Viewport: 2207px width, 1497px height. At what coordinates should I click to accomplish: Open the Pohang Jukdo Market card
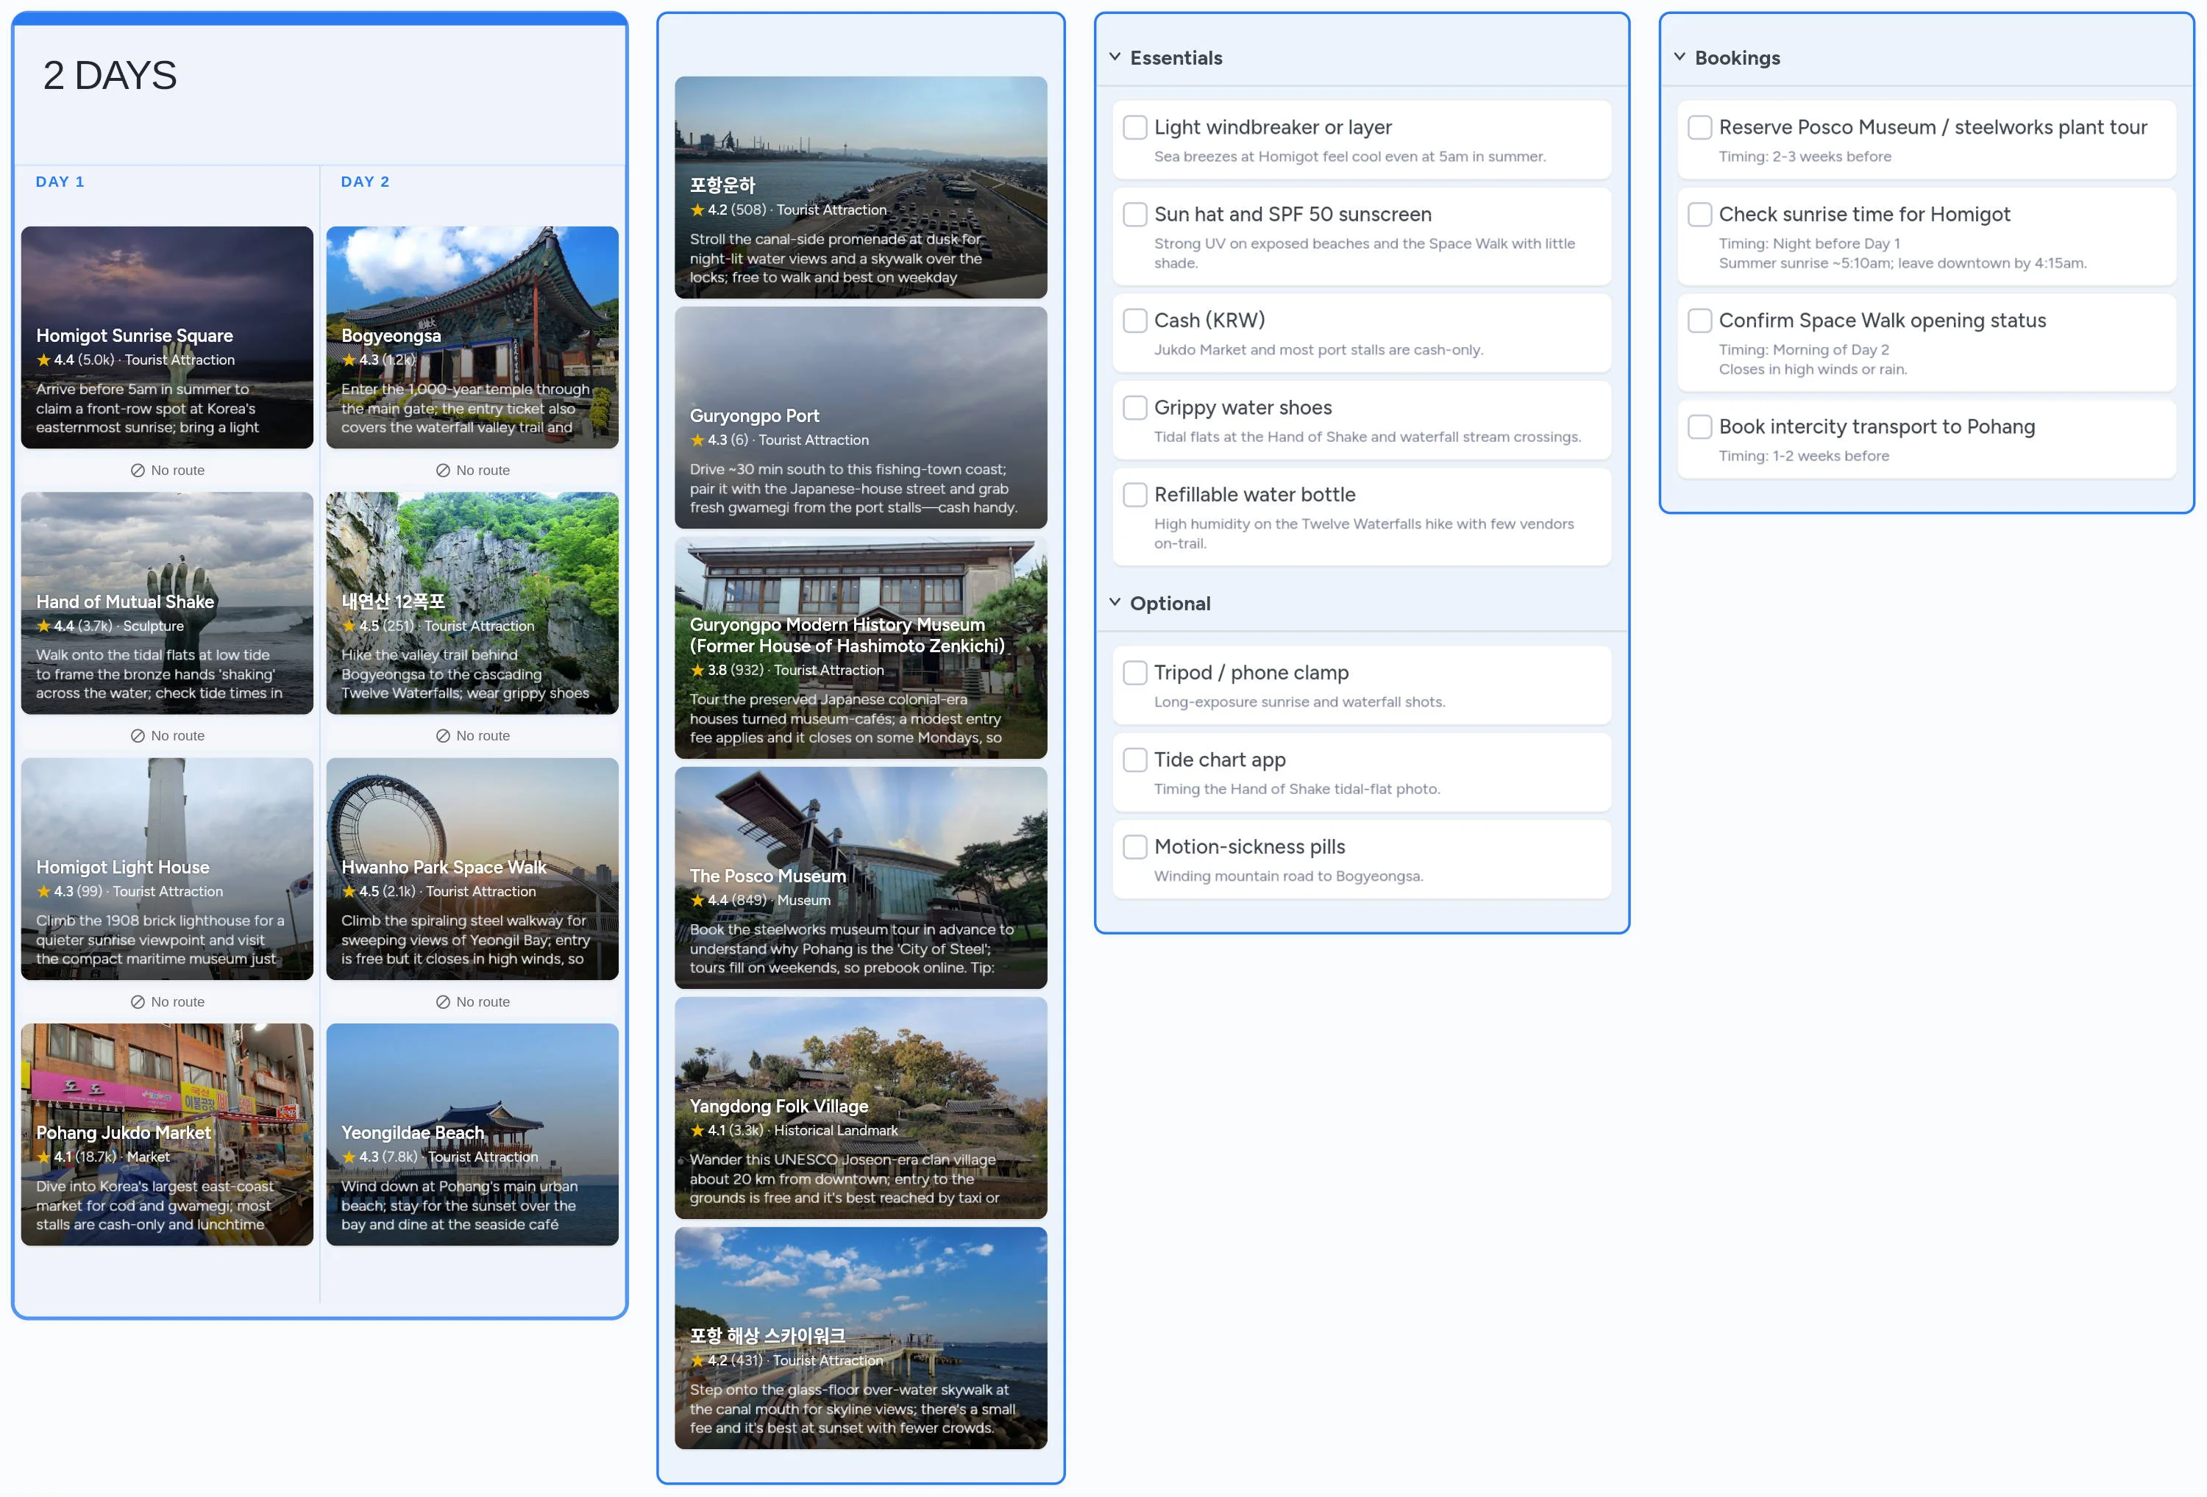coord(167,1135)
